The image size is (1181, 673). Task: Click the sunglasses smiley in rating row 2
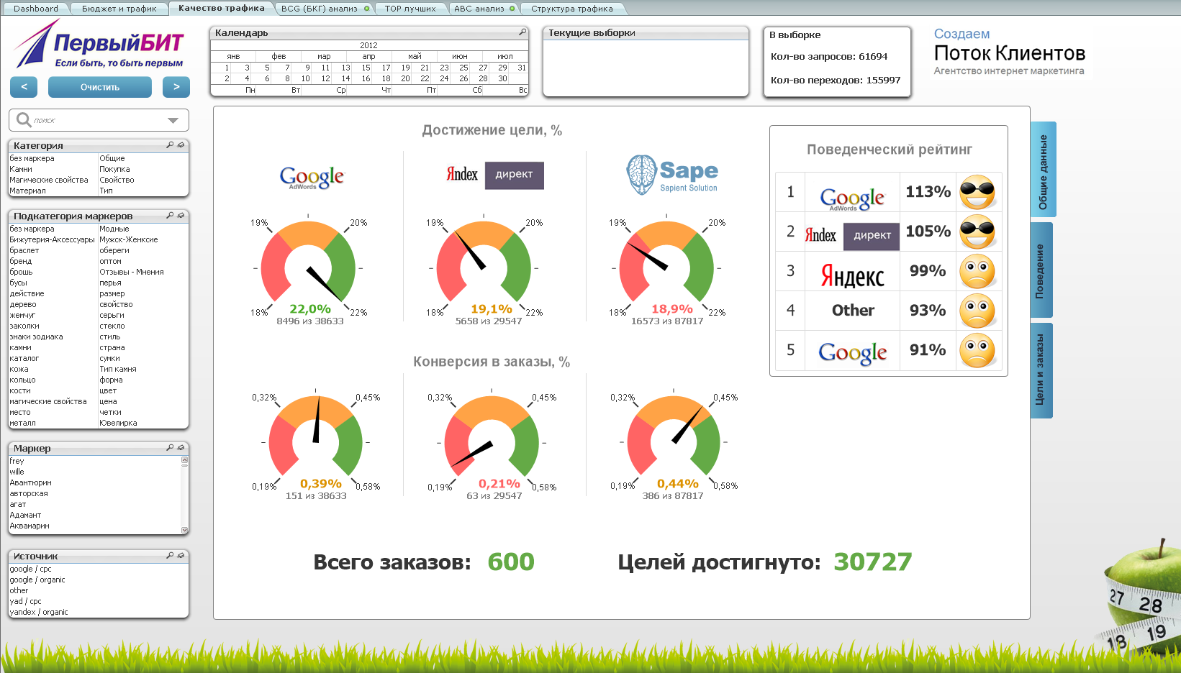click(978, 232)
